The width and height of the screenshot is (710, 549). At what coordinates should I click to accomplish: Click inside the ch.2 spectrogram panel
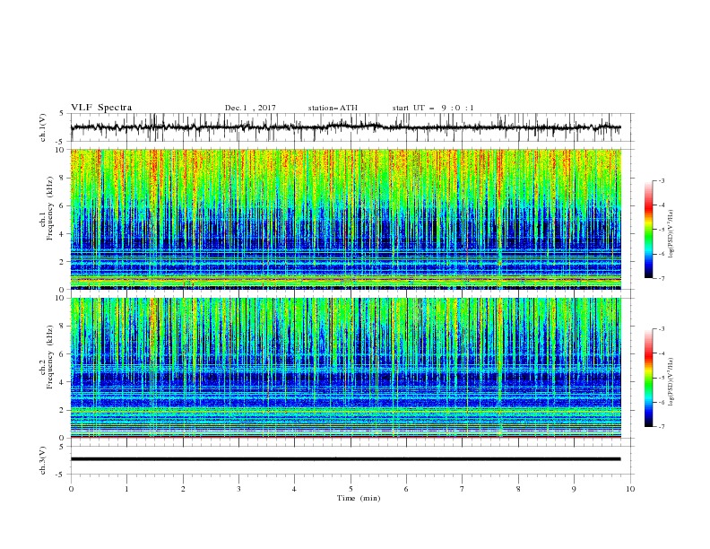345,368
